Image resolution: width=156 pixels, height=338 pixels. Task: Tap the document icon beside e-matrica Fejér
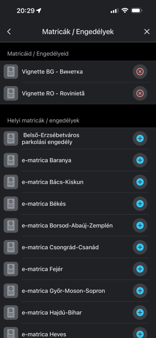(11, 269)
